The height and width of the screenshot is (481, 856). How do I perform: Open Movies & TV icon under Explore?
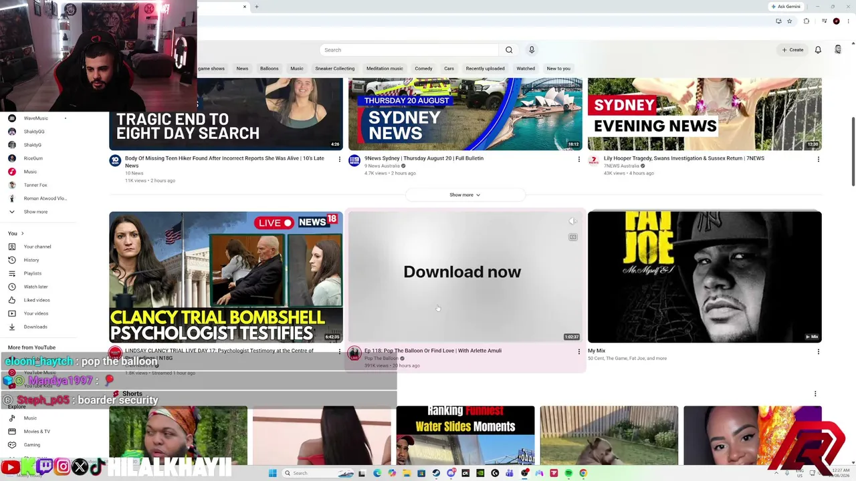click(12, 432)
